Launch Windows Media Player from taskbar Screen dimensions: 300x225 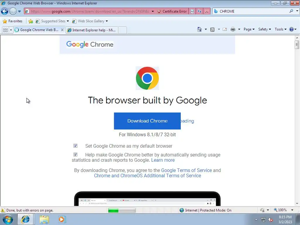pos(62,219)
